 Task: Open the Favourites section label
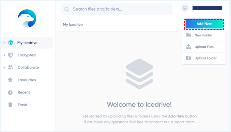[27, 80]
